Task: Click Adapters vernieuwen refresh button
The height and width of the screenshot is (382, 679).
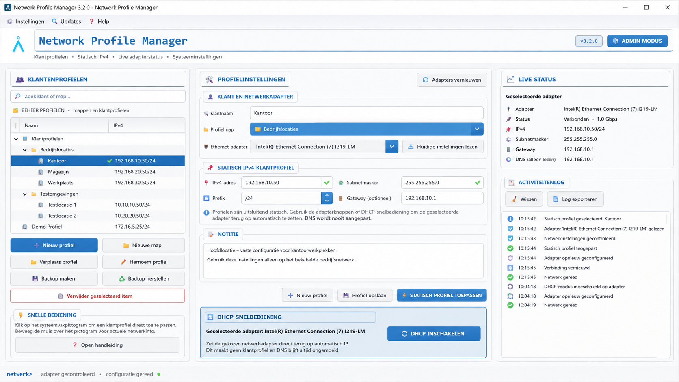Action: point(452,80)
